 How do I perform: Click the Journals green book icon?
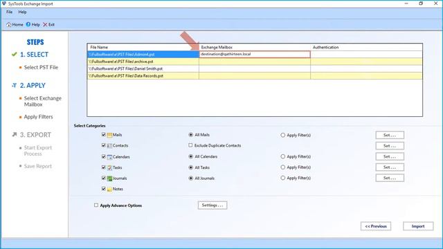point(109,178)
